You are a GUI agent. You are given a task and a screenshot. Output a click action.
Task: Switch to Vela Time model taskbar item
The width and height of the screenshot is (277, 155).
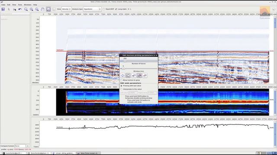tap(88, 153)
